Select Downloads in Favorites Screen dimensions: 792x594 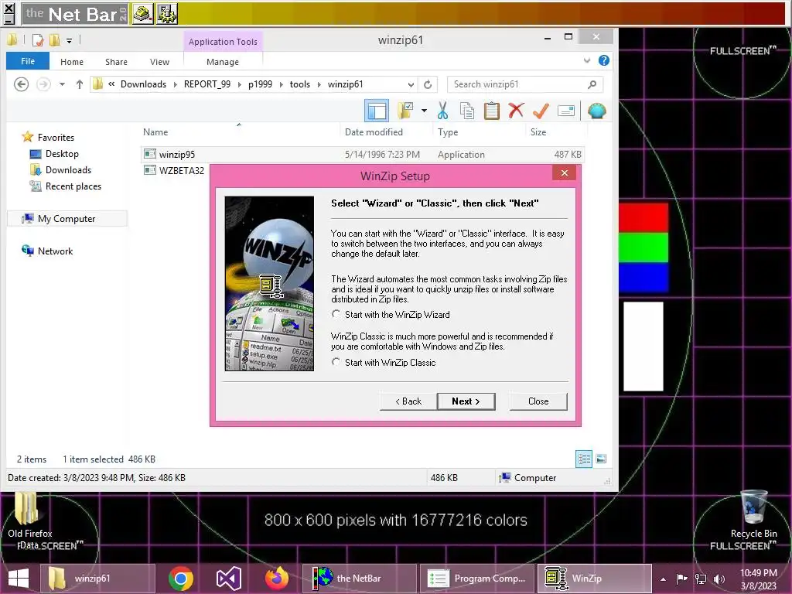[68, 169]
